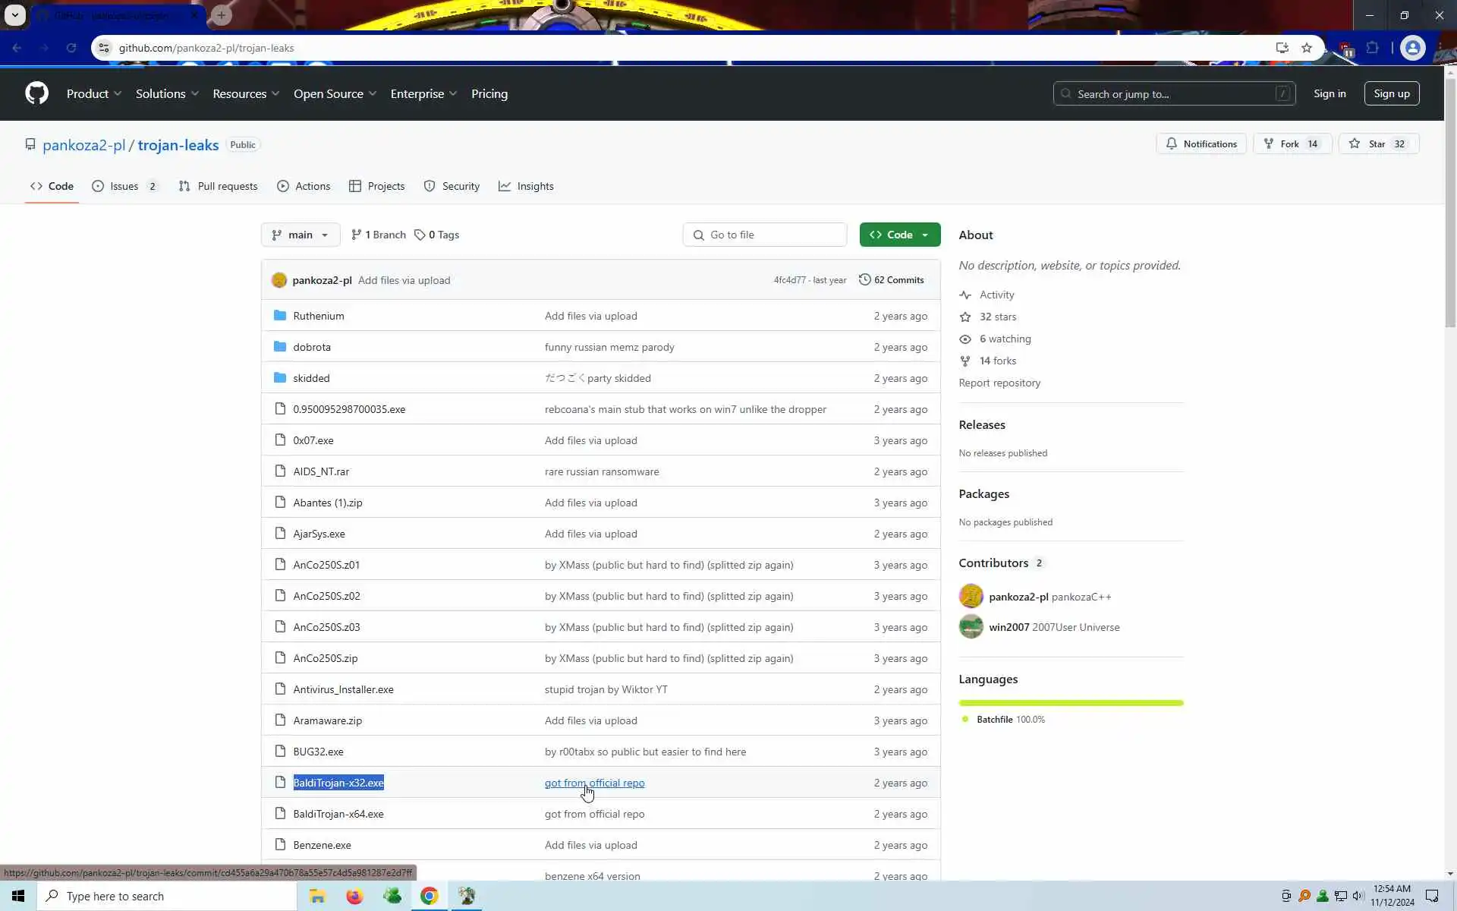This screenshot has height=911, width=1457.
Task: Click the win2007 contributor avatar
Action: point(971,627)
